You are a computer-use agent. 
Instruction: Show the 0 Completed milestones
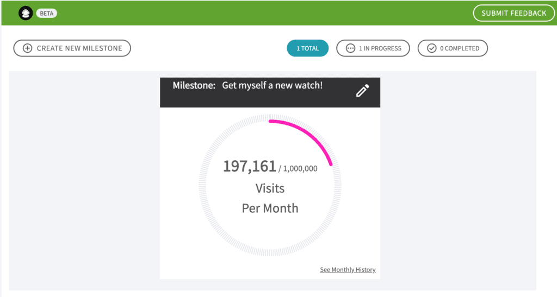pyautogui.click(x=453, y=48)
